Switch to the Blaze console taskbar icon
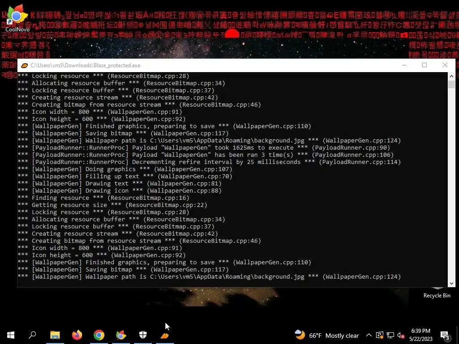 tap(165, 335)
